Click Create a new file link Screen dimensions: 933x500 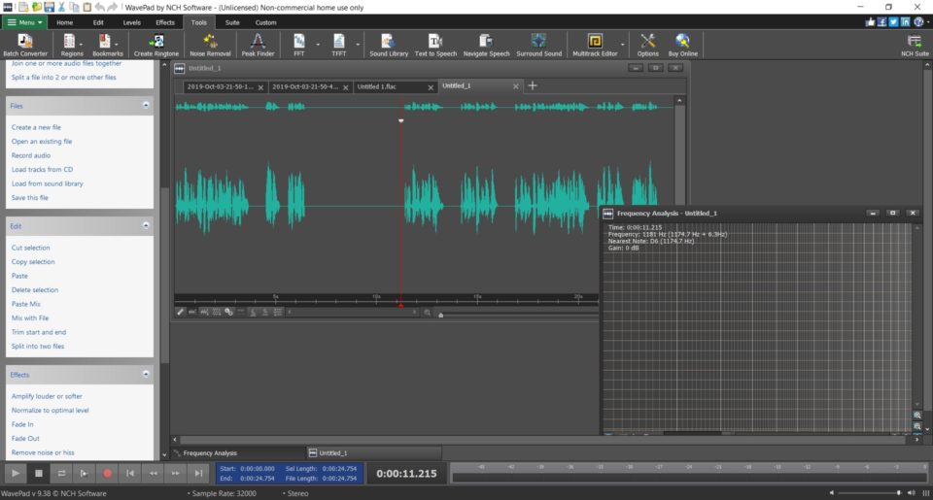tap(36, 127)
